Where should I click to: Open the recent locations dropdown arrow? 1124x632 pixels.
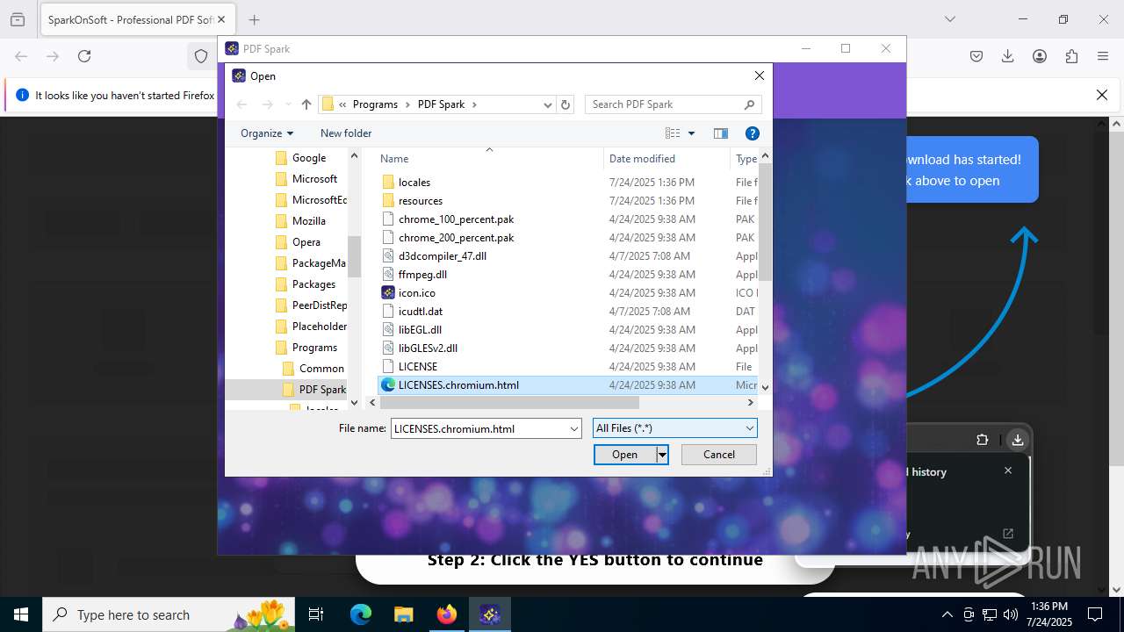pyautogui.click(x=288, y=104)
